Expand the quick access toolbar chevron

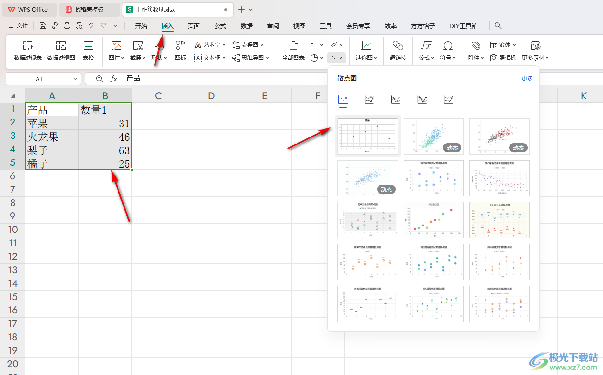(x=115, y=26)
